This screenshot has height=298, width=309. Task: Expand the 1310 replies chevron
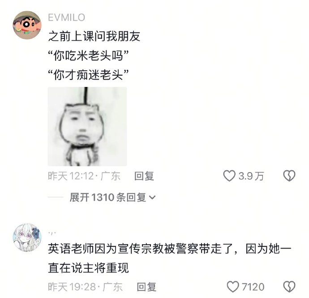point(153,197)
